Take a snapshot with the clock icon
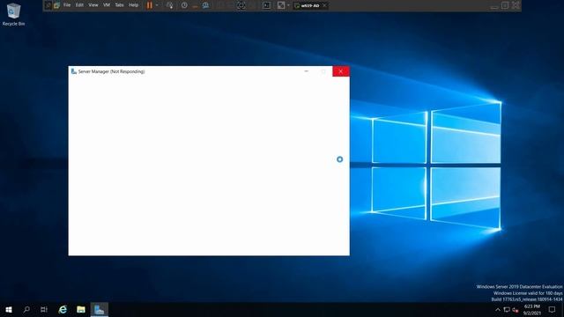 point(184,5)
